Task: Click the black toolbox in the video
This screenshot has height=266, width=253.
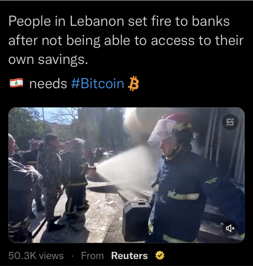Action: coord(136,221)
